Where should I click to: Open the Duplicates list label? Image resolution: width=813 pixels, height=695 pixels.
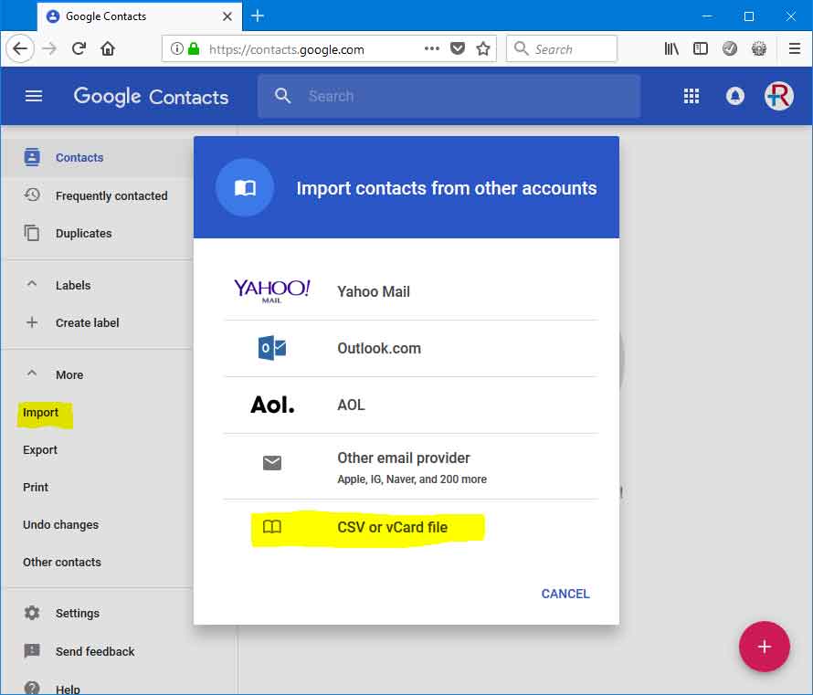pos(83,233)
